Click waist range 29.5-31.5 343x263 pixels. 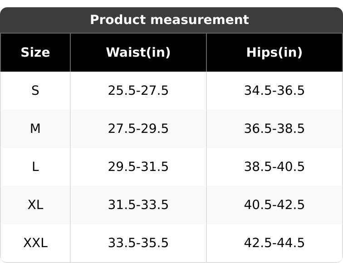[x=138, y=167]
